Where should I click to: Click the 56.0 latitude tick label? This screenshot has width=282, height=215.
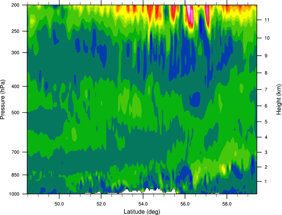click(x=185, y=204)
